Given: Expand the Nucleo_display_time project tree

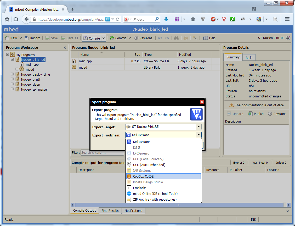Looking at the screenshot, I should pos(12,74).
